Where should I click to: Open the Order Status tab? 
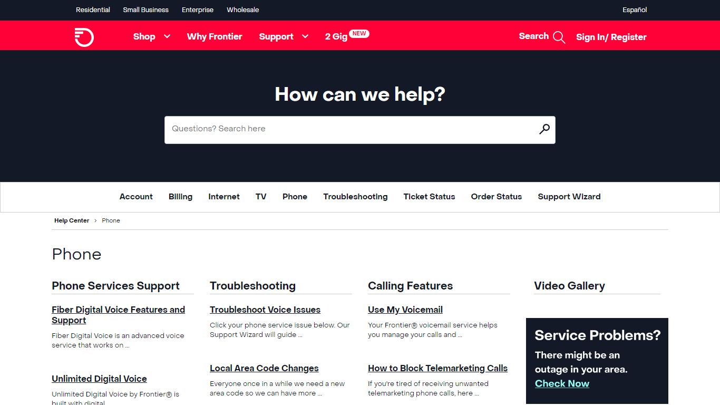click(497, 197)
